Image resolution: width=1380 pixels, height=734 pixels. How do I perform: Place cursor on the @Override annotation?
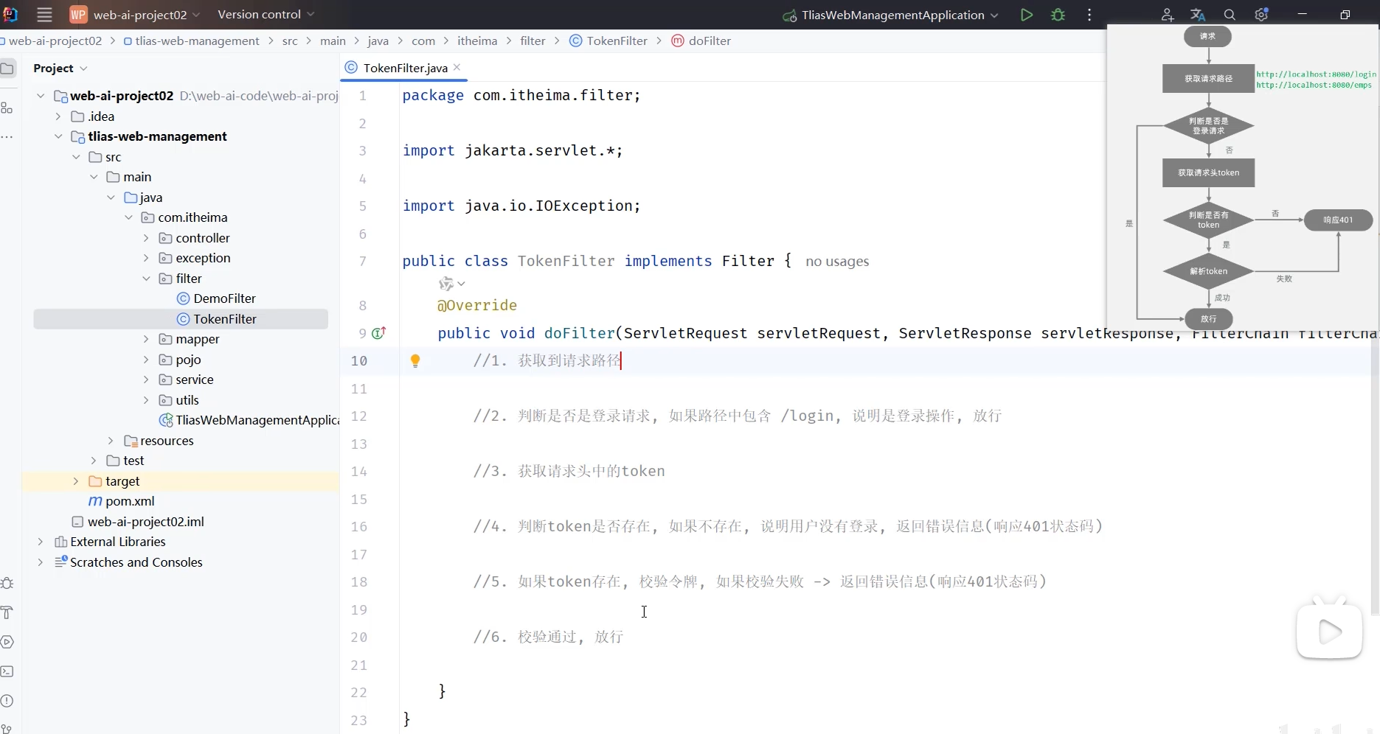[477, 305]
